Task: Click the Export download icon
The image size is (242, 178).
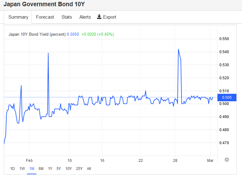Action: [x=99, y=17]
